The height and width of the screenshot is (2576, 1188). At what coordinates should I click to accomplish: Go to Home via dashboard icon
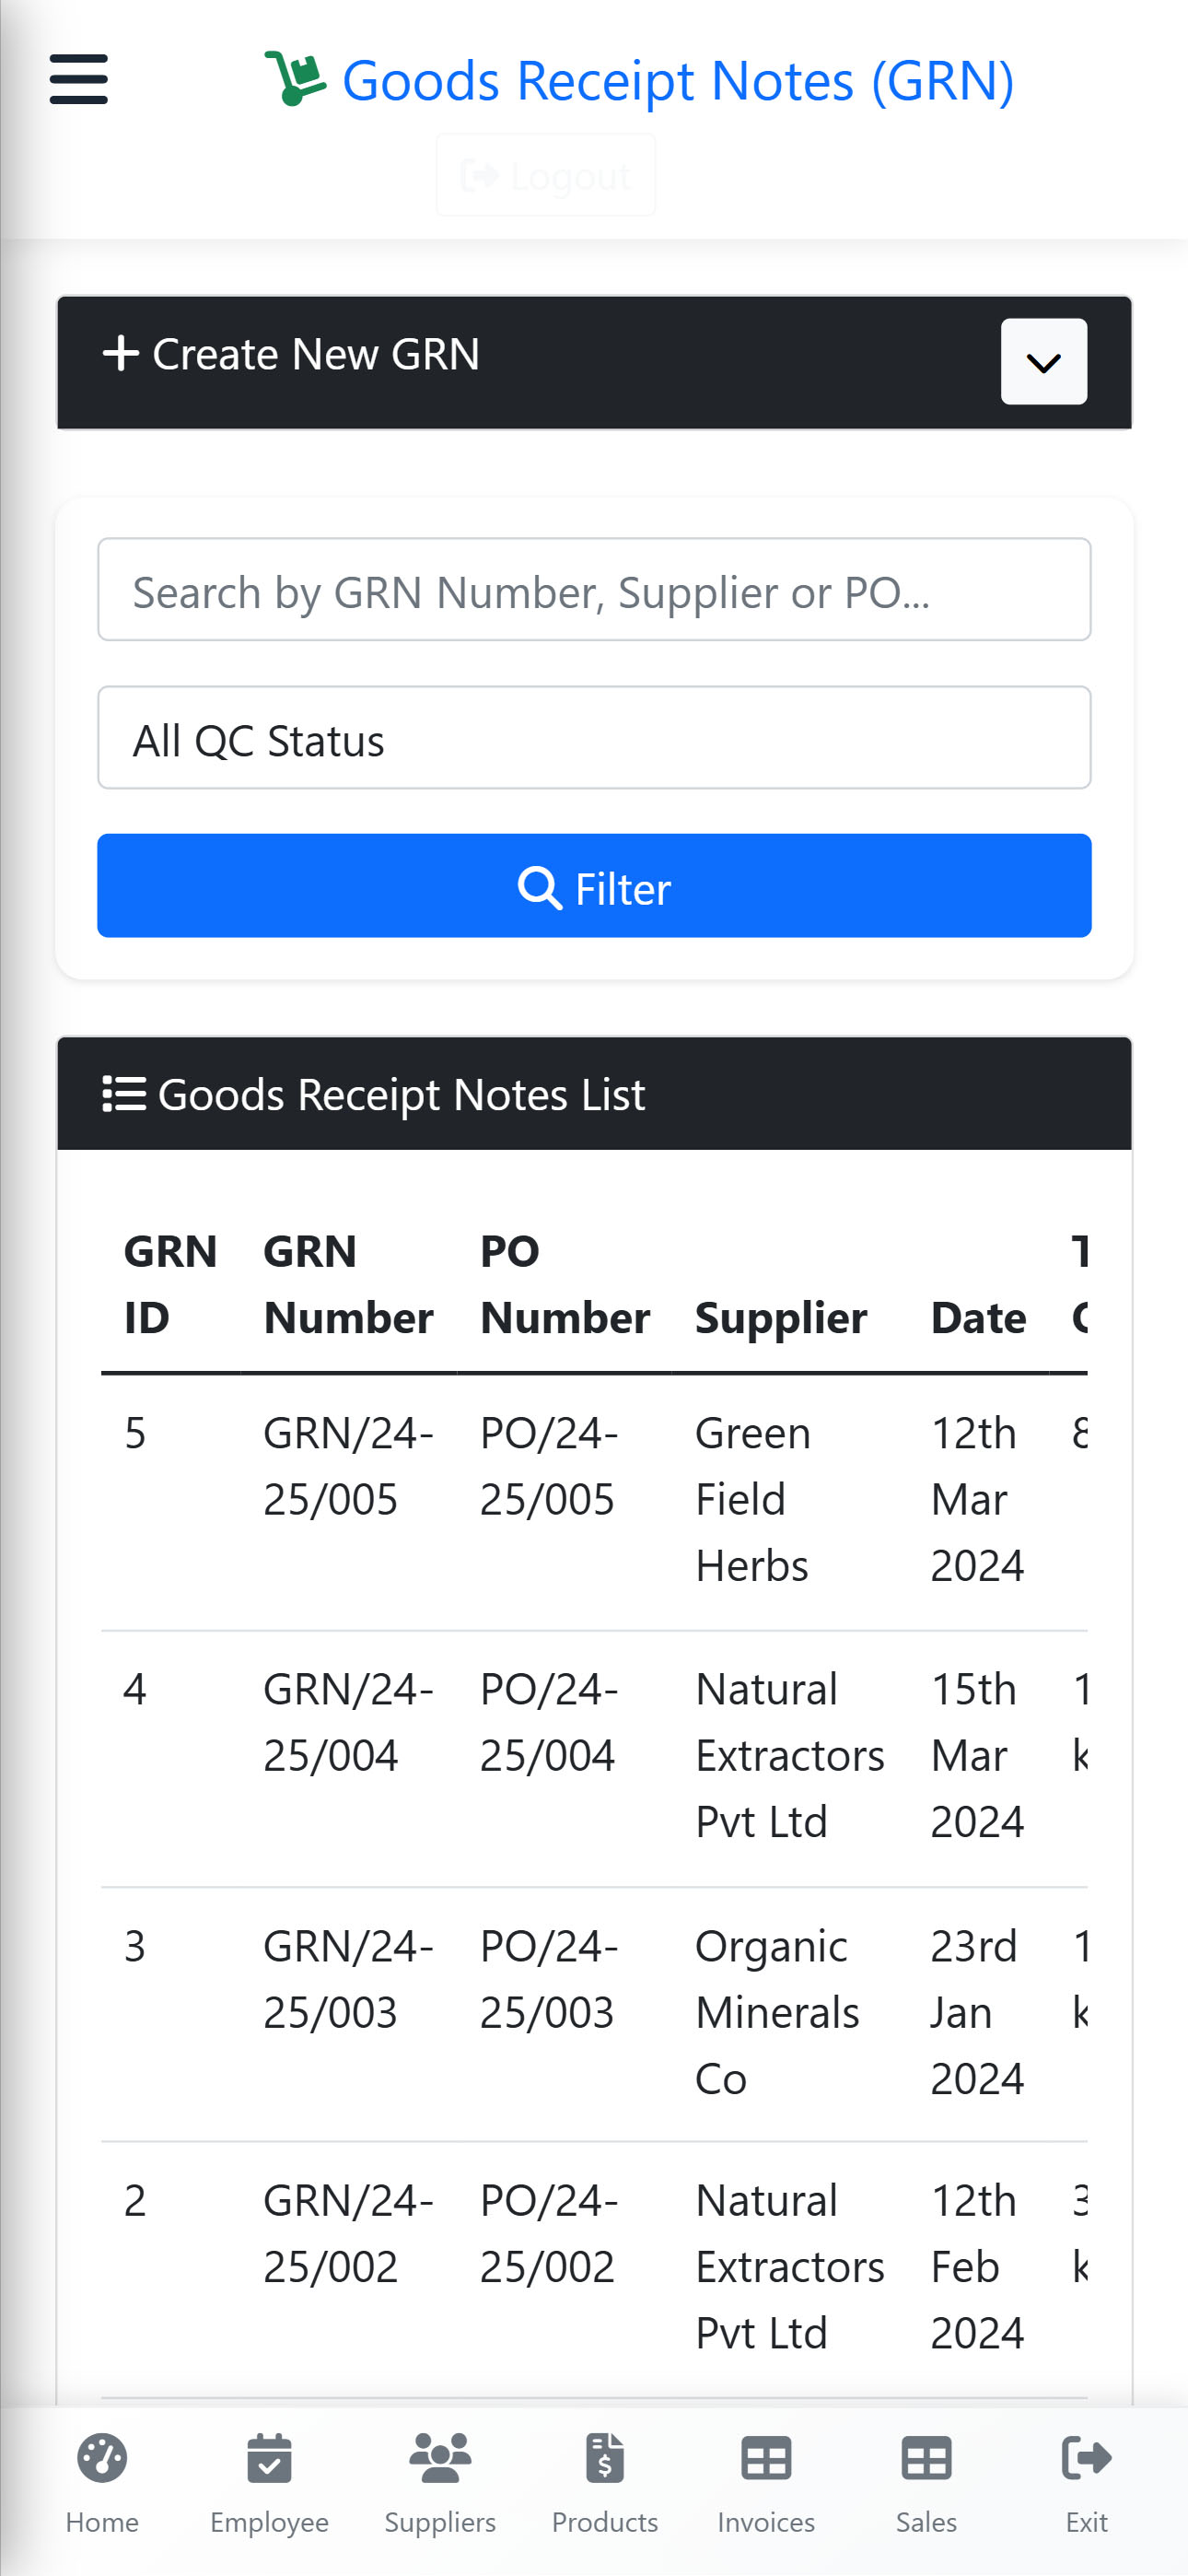[x=102, y=2458]
